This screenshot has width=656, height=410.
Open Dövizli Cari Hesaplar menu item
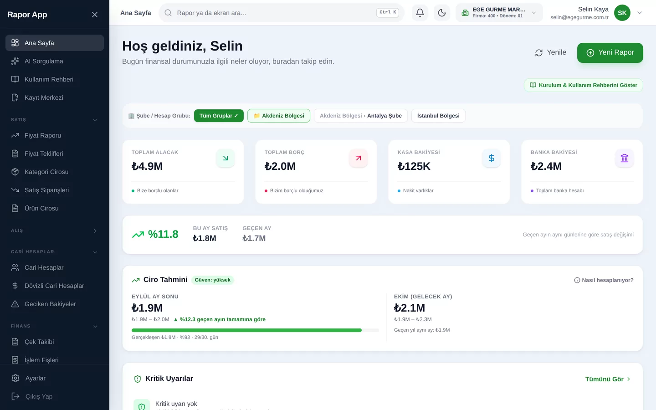point(55,286)
